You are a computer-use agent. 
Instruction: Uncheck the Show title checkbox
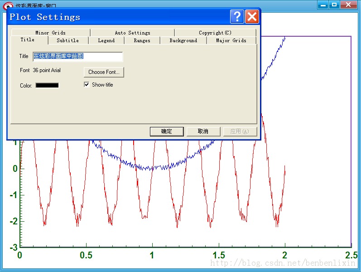[x=87, y=85]
